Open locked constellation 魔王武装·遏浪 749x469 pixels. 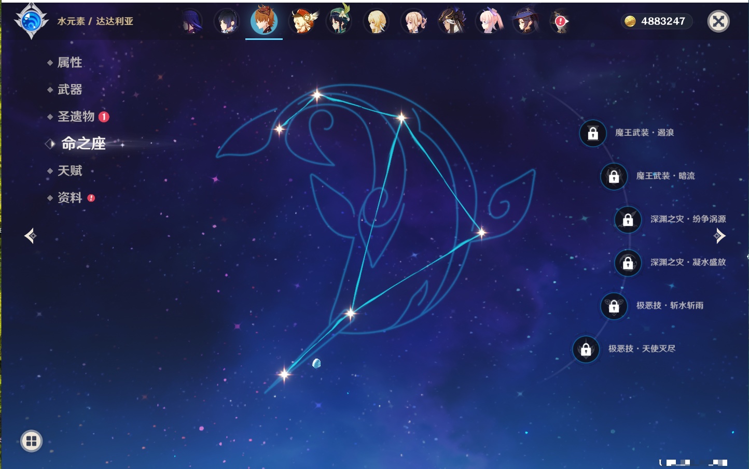pyautogui.click(x=593, y=133)
